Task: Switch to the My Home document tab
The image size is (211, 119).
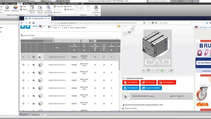Action: click(36, 115)
